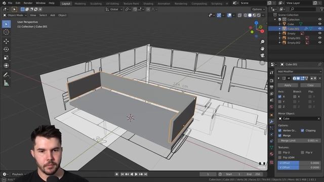
Task: Open the Object properties tab
Action: point(272,115)
